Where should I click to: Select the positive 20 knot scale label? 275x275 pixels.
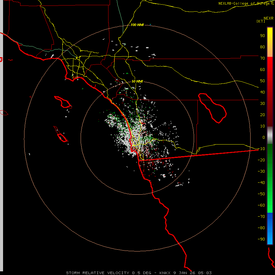(x=262, y=115)
